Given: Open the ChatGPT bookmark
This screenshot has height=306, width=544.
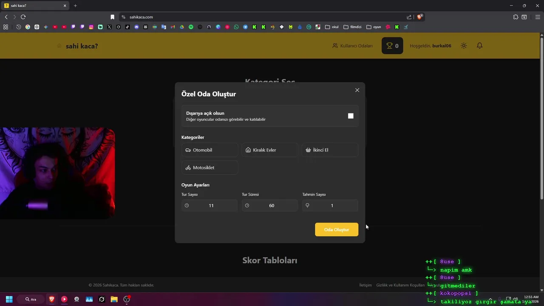Looking at the screenshot, I should (37, 27).
